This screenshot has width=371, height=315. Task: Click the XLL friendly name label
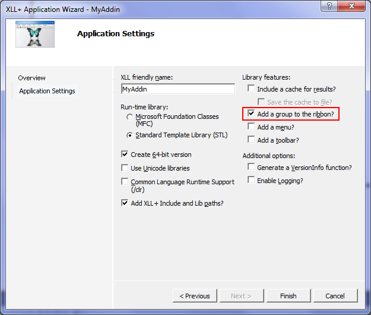(x=147, y=77)
